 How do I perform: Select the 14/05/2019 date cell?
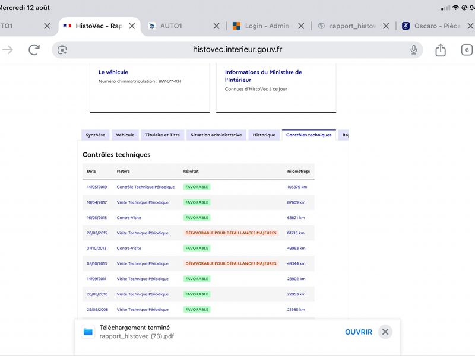(x=97, y=187)
